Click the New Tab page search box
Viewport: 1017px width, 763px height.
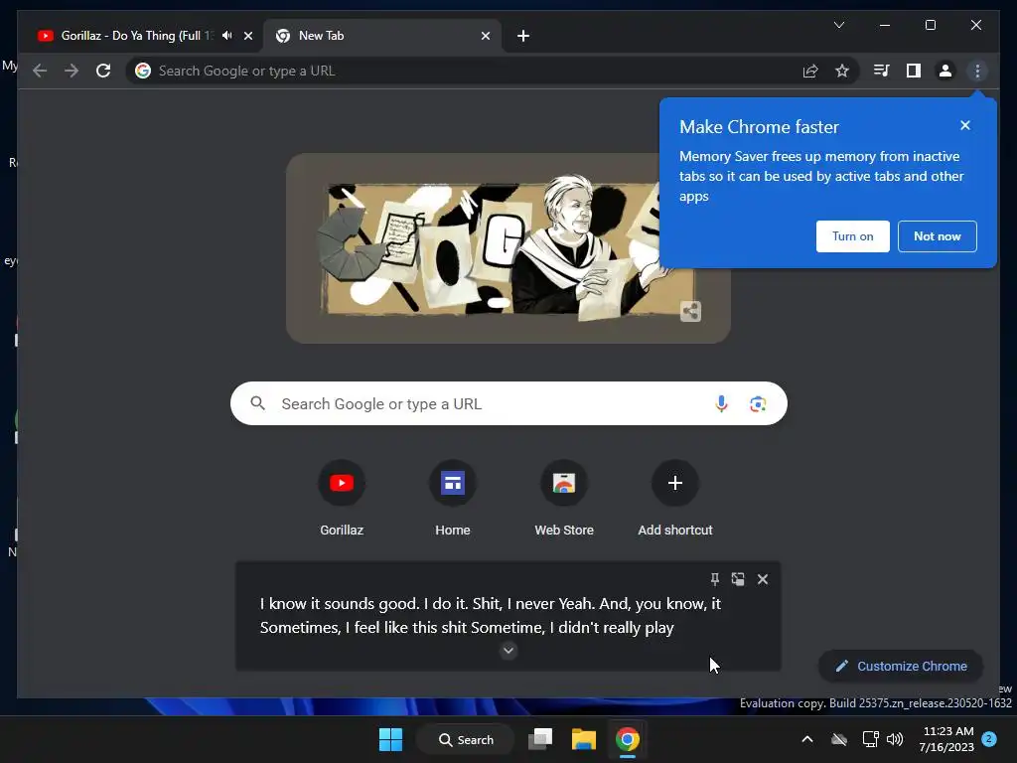tap(508, 403)
